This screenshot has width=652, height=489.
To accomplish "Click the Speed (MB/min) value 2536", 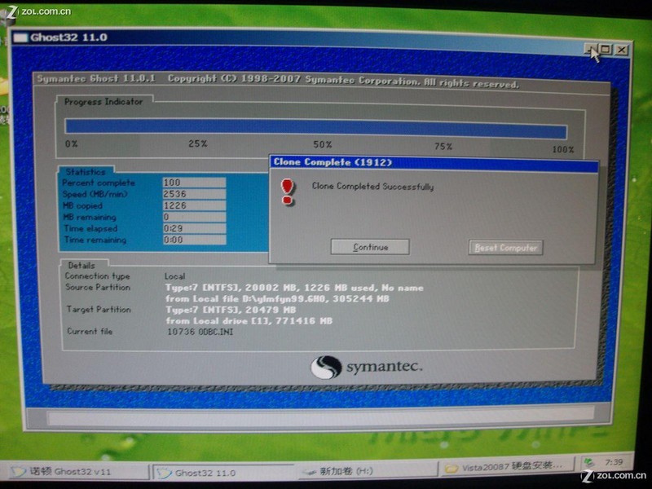I will [x=194, y=194].
